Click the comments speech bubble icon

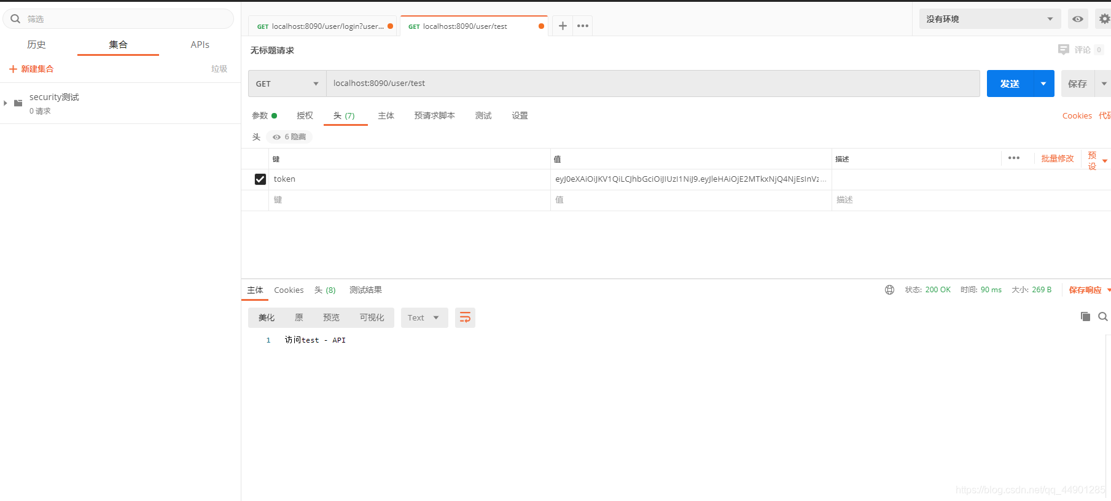point(1064,50)
